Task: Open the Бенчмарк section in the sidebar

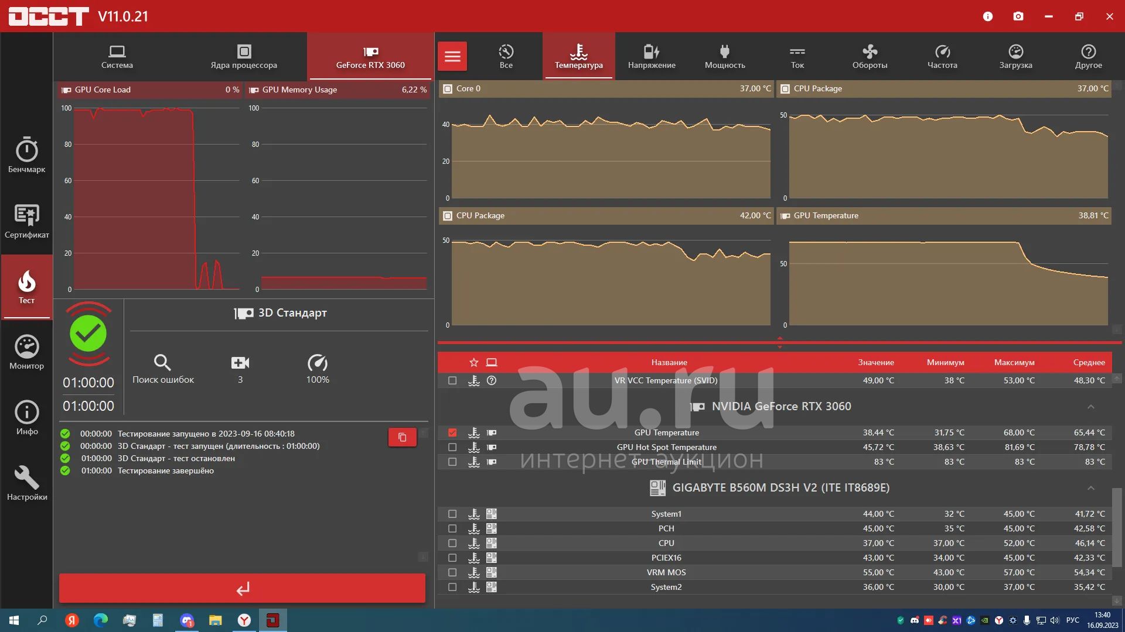Action: click(x=26, y=155)
